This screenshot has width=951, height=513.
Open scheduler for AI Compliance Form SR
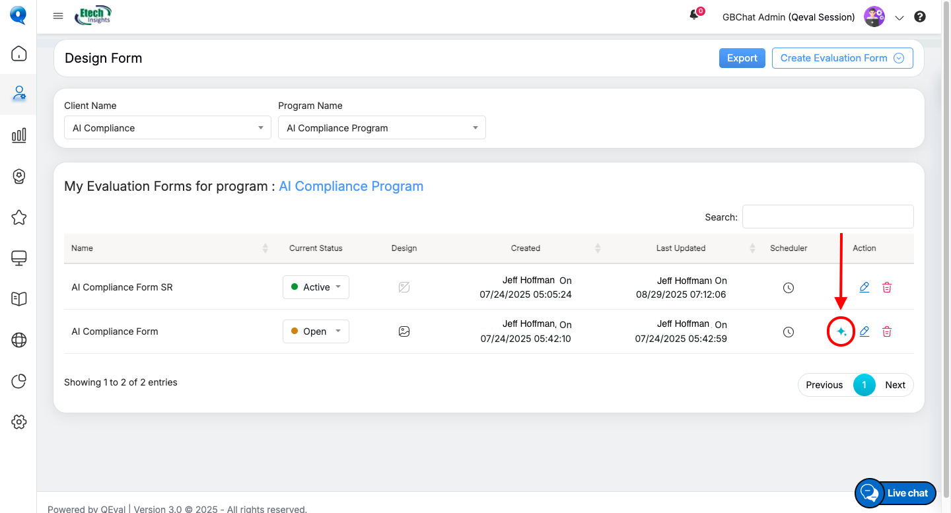pyautogui.click(x=789, y=288)
